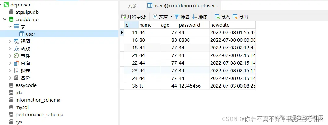328x125 pixels.
Task: Select the row marker of id 11
Action: (122, 32)
